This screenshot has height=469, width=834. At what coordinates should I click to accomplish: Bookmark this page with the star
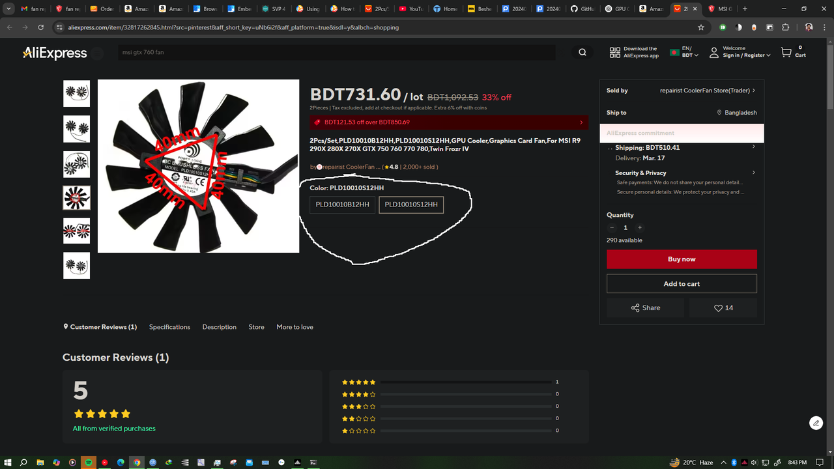[701, 27]
